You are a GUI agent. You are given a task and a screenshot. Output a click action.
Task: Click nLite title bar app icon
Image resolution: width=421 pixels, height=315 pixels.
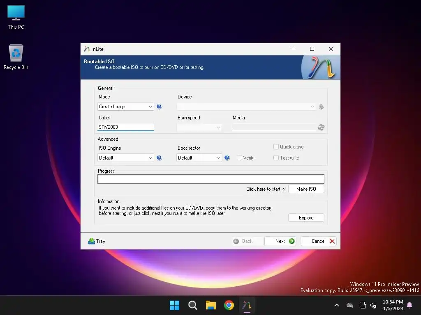pyautogui.click(x=87, y=49)
